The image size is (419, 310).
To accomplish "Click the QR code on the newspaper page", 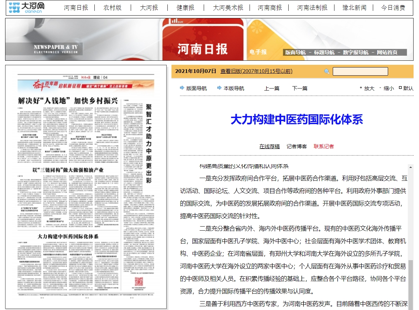I will click(140, 282).
